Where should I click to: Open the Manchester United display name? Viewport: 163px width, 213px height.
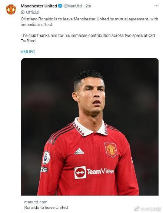coord(39,6)
